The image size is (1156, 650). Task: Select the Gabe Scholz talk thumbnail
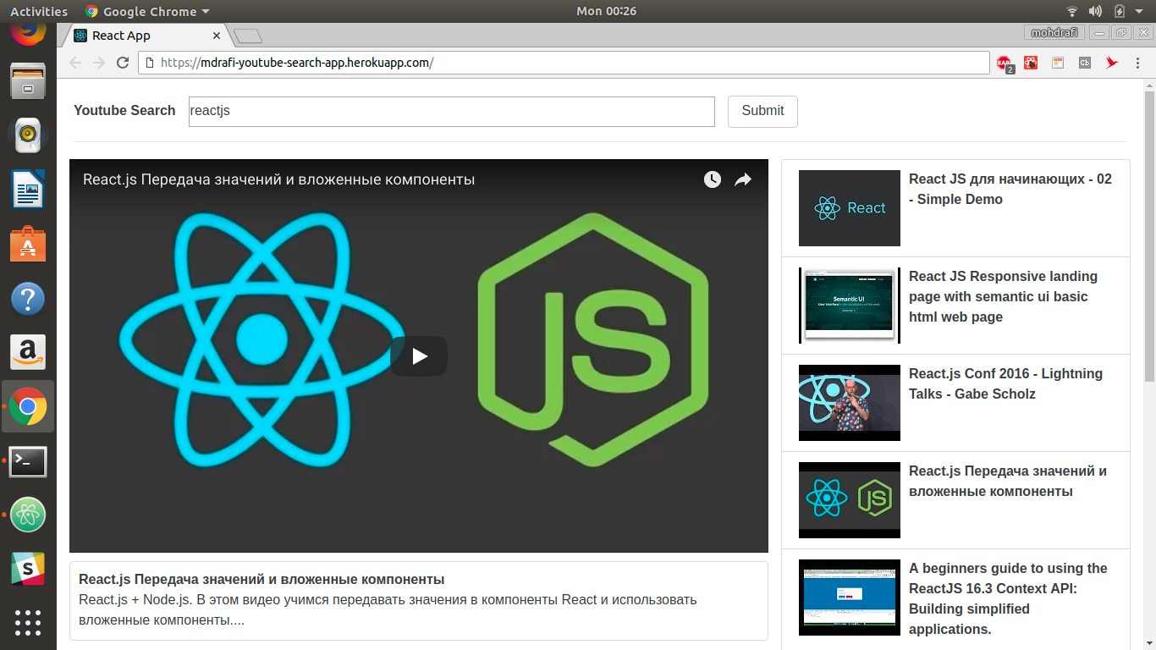[x=850, y=403]
